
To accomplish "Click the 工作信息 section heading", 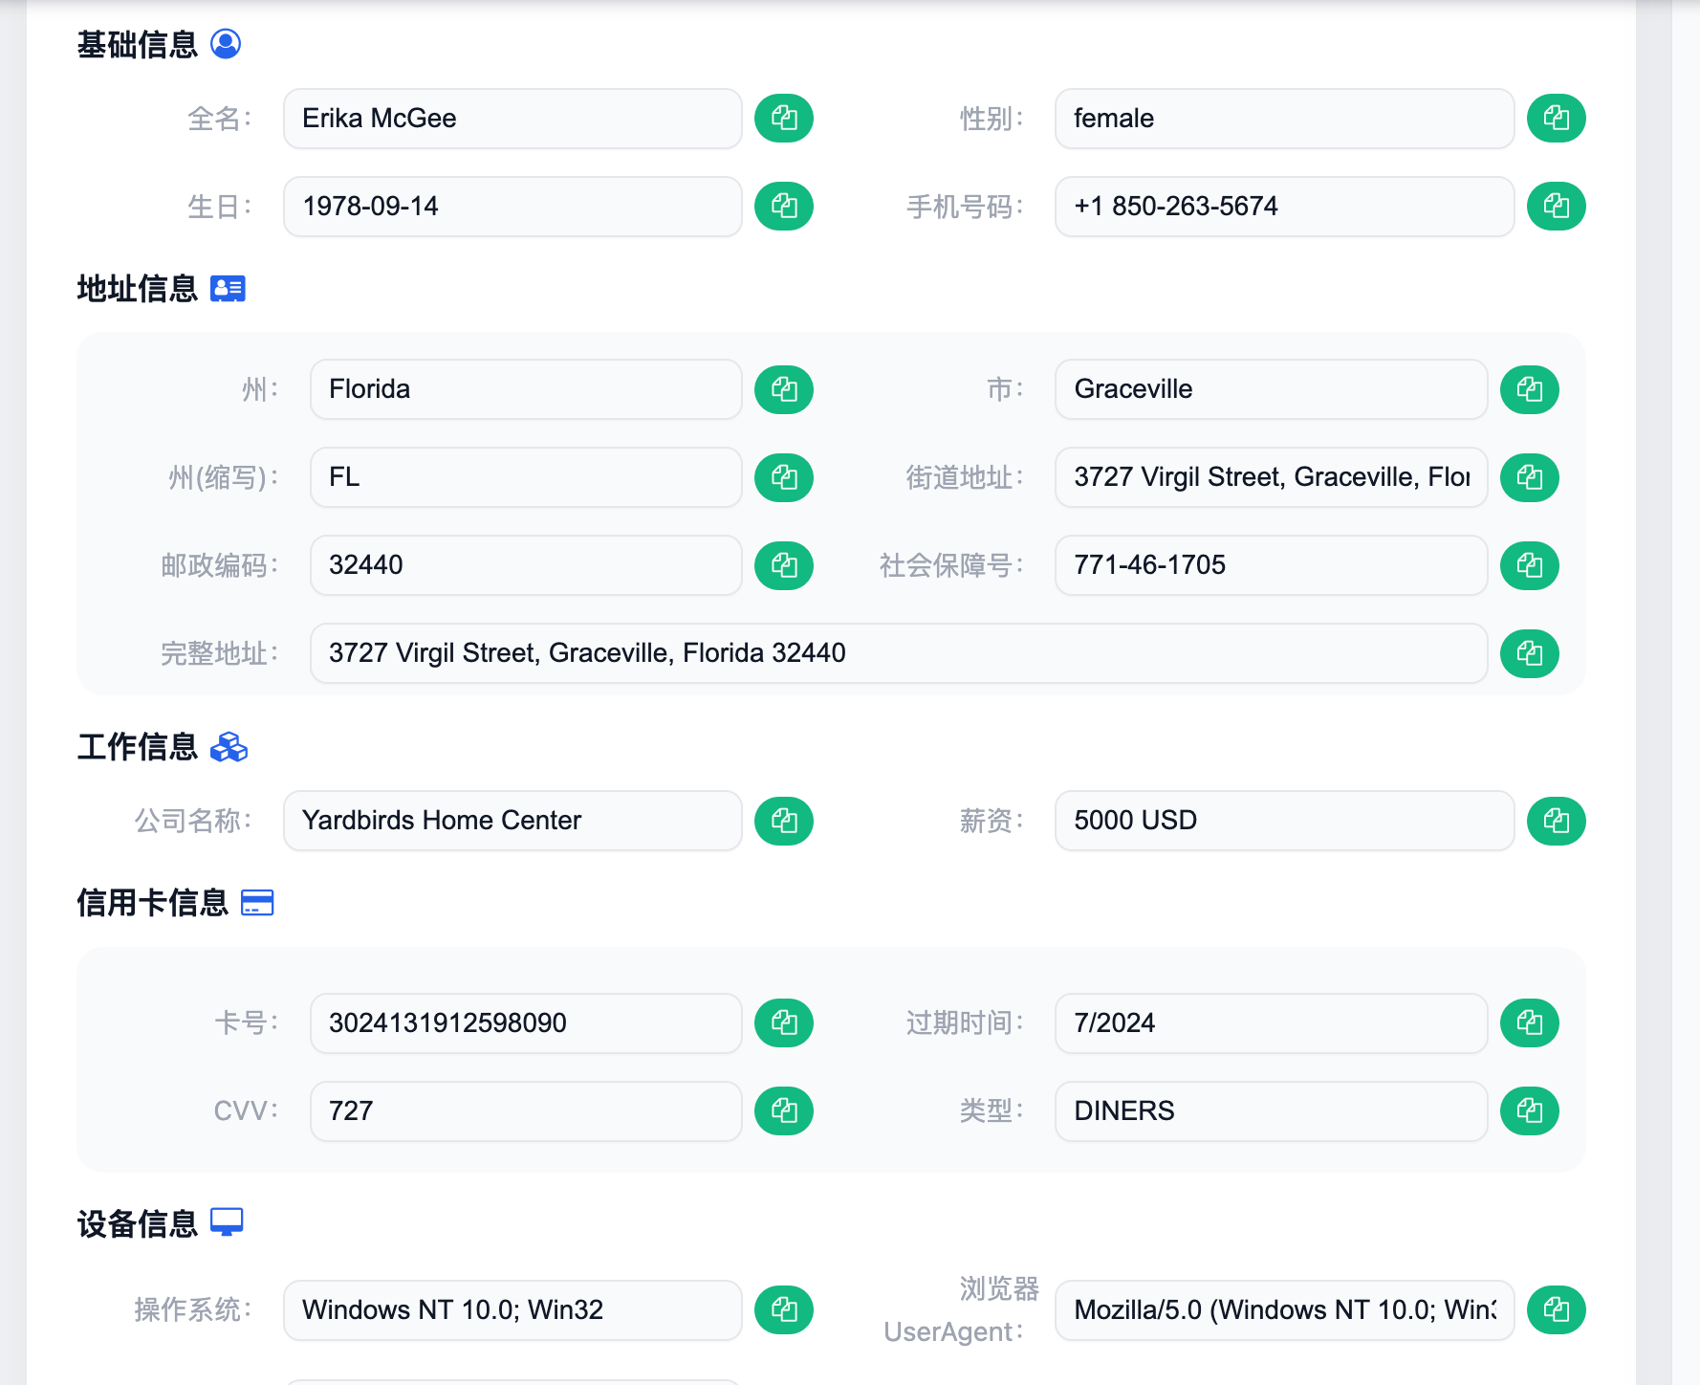I will point(137,747).
